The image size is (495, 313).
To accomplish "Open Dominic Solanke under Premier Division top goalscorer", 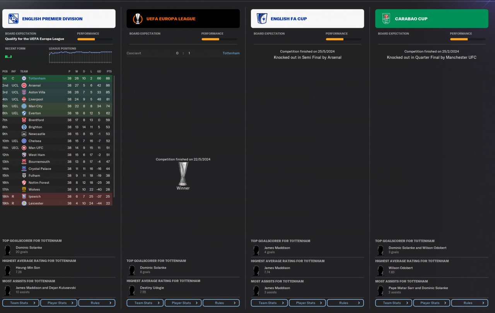I will click(29, 248).
